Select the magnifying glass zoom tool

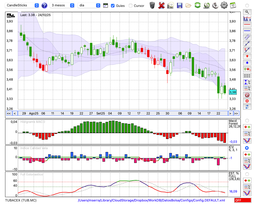pos(247,12)
